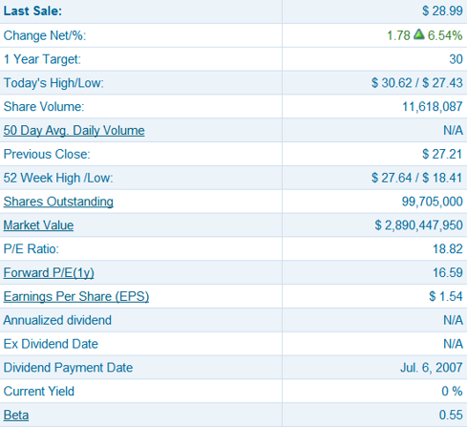The width and height of the screenshot is (467, 427).
Task: Open the Shares Outstanding link
Action: tap(58, 202)
